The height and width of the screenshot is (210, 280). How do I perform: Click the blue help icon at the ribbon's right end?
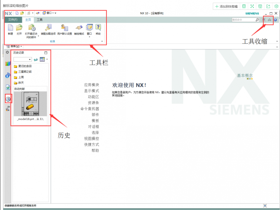click(x=275, y=20)
